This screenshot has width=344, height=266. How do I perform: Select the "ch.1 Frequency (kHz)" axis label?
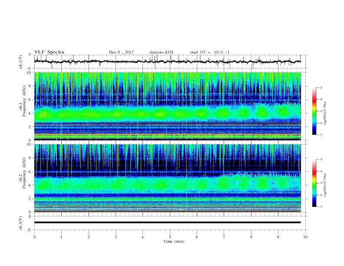coord(23,106)
